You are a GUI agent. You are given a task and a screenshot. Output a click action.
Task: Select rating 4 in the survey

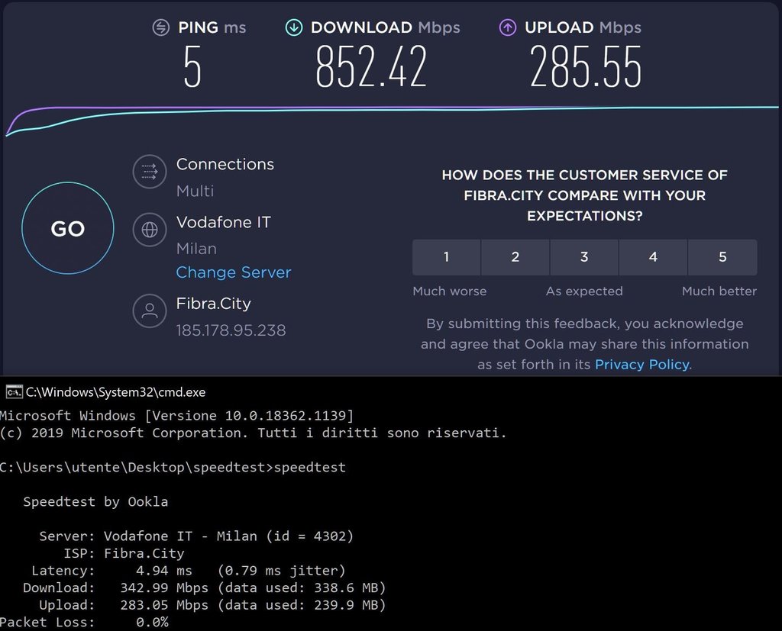pyautogui.click(x=653, y=257)
